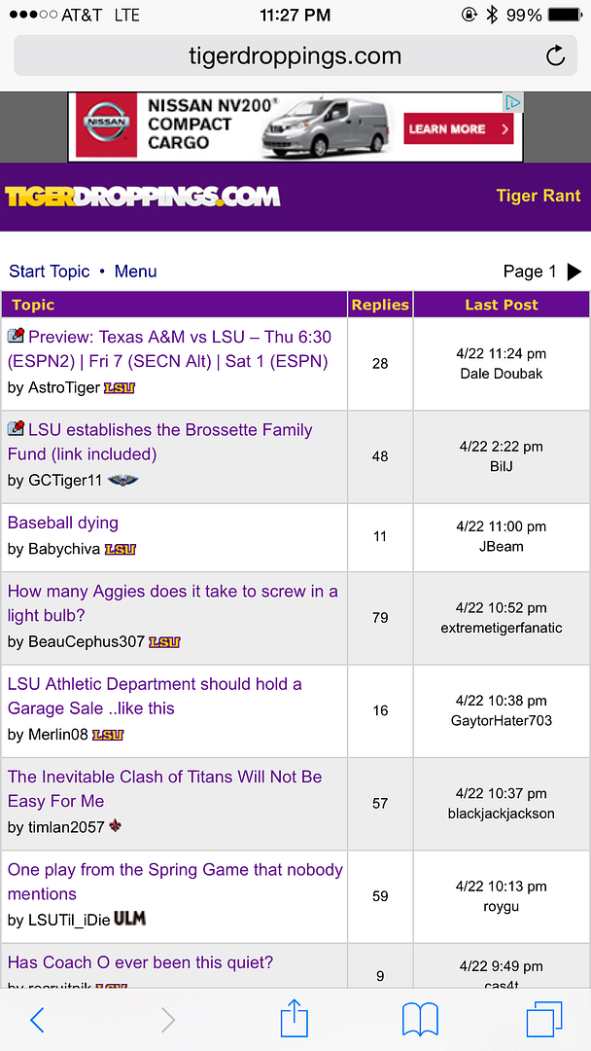The image size is (591, 1051).
Task: Click the pinned icon on Brossette Family Fund topic
Action: [17, 429]
